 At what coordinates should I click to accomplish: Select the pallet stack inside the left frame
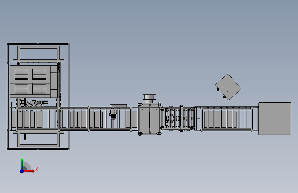[x=34, y=81]
